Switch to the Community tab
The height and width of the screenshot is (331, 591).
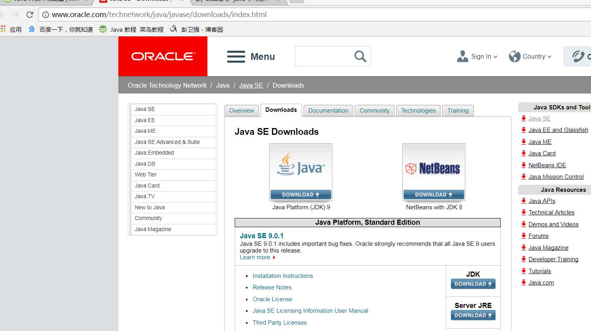click(374, 111)
